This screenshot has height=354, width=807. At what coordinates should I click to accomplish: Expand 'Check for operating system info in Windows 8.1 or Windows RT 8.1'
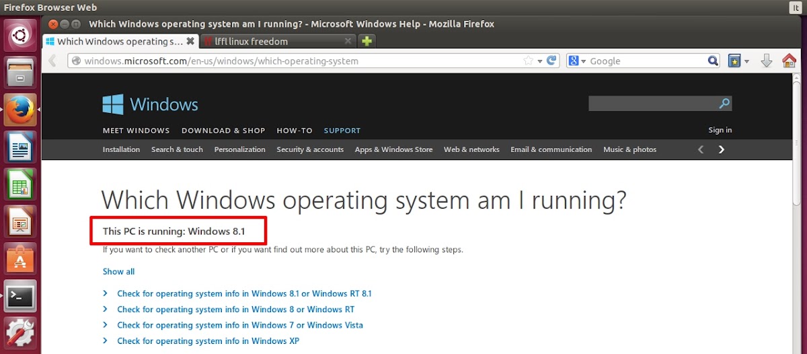coord(244,293)
